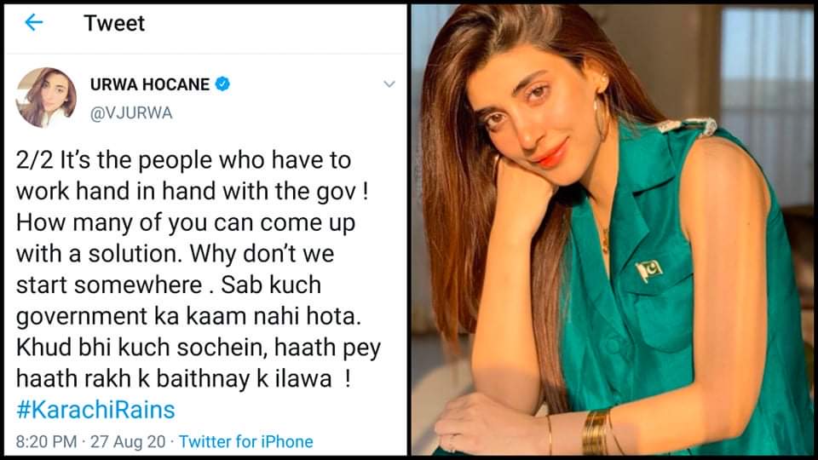Click the Twitter for iPhone source link
This screenshot has height=460, width=818.
[x=245, y=442]
